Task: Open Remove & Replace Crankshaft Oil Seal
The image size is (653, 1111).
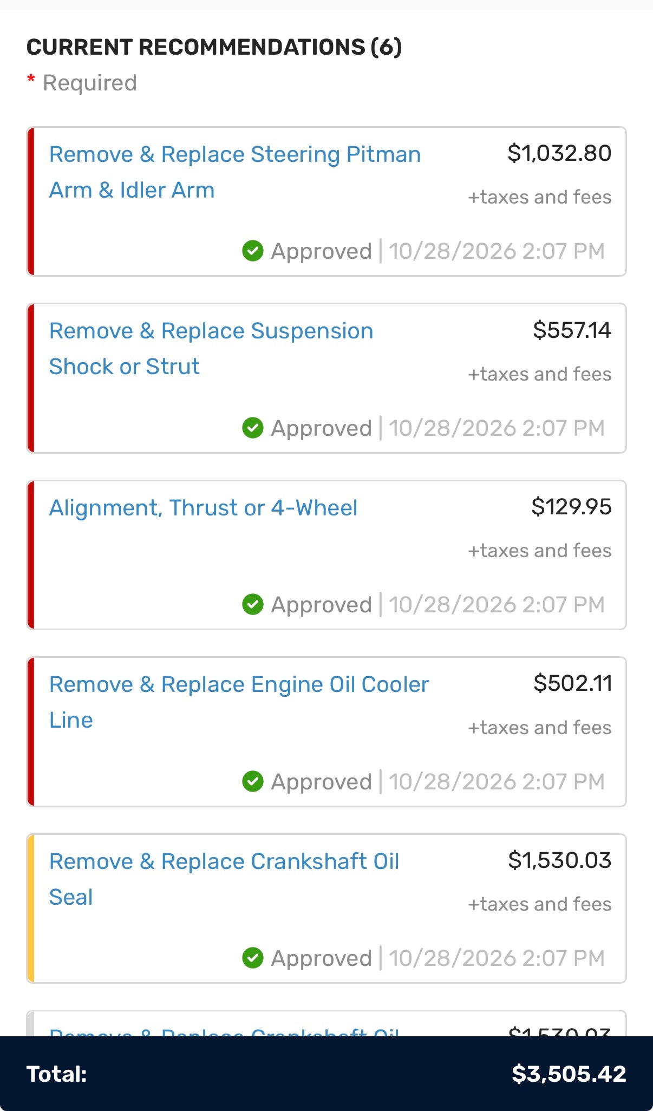Action: (224, 879)
